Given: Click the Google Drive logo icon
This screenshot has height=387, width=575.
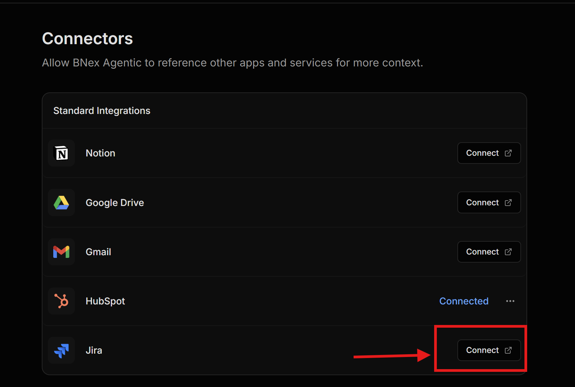Looking at the screenshot, I should point(61,203).
